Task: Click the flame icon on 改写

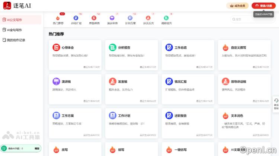Action: (x=56, y=150)
